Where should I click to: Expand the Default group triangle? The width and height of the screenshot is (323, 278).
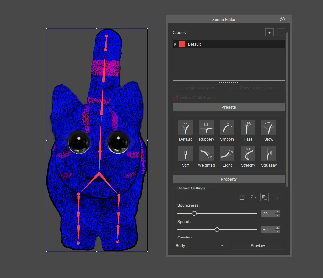click(x=175, y=44)
